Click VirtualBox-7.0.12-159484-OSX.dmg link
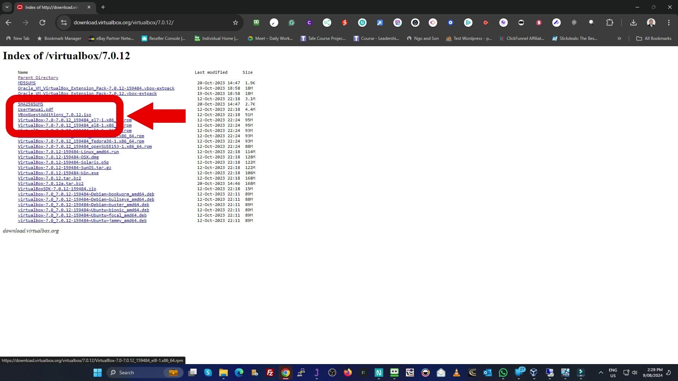 [58, 157]
